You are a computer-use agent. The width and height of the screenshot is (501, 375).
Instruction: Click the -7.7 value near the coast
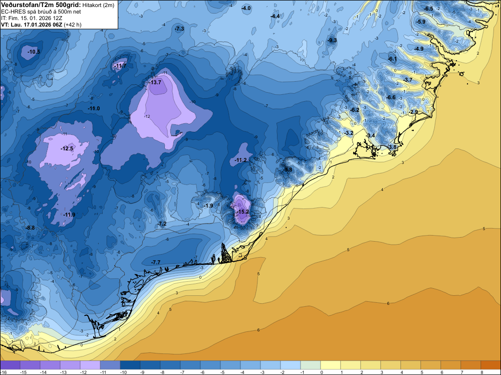tap(156, 262)
